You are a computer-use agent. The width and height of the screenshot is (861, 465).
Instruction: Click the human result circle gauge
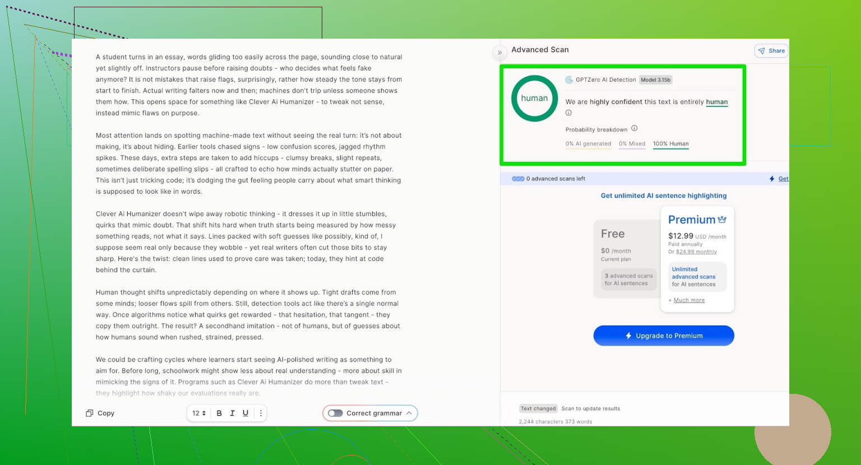[x=534, y=99]
